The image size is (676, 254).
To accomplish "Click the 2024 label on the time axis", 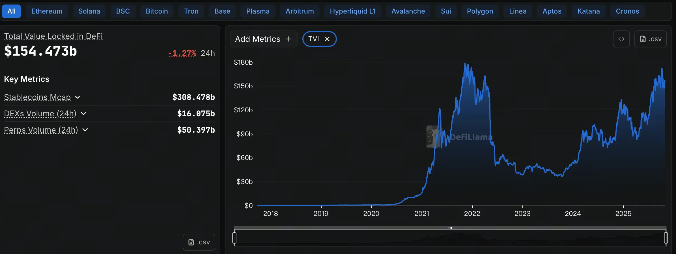I will click(x=573, y=214).
